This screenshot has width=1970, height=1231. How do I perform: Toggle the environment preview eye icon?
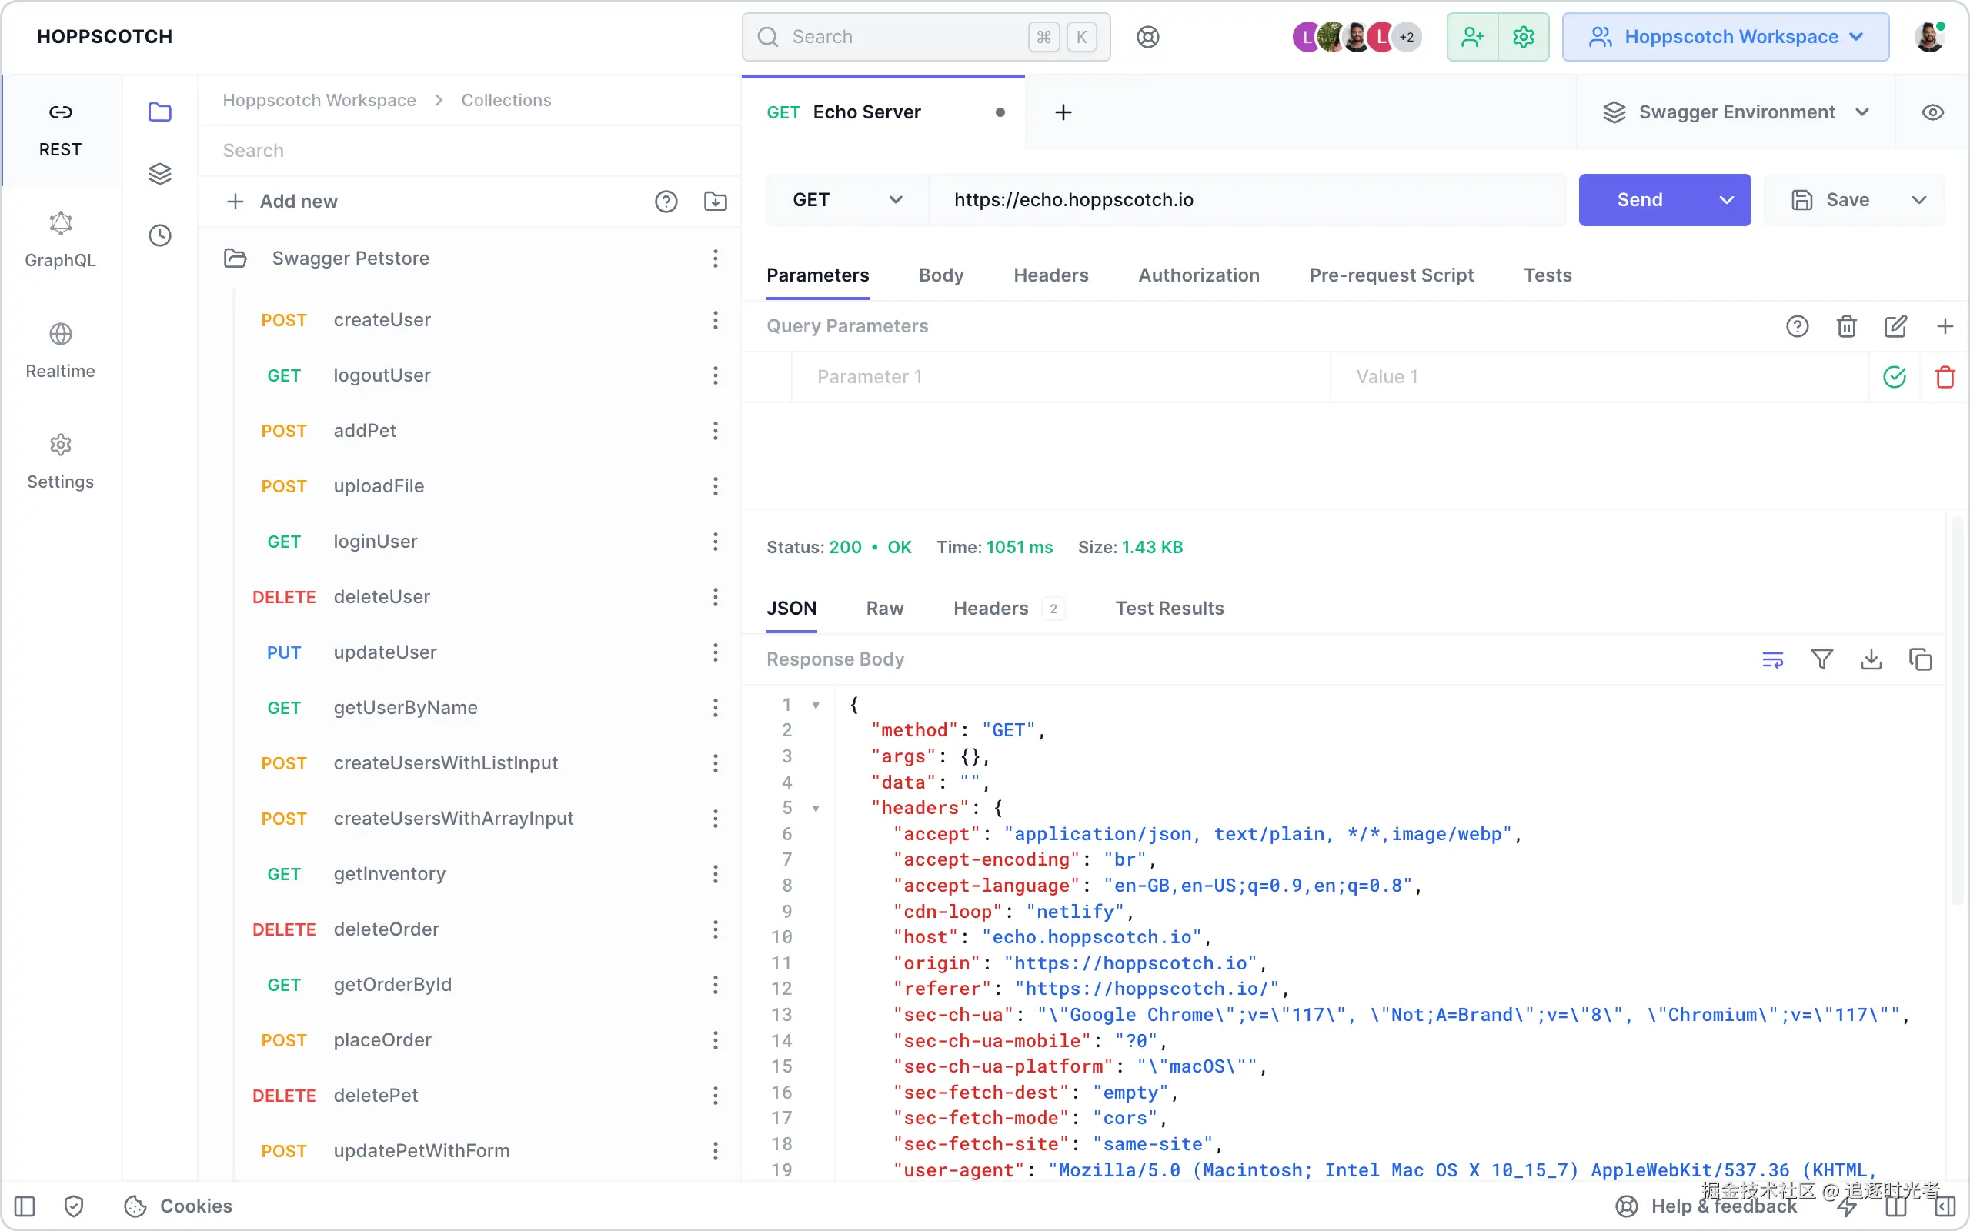(x=1932, y=112)
